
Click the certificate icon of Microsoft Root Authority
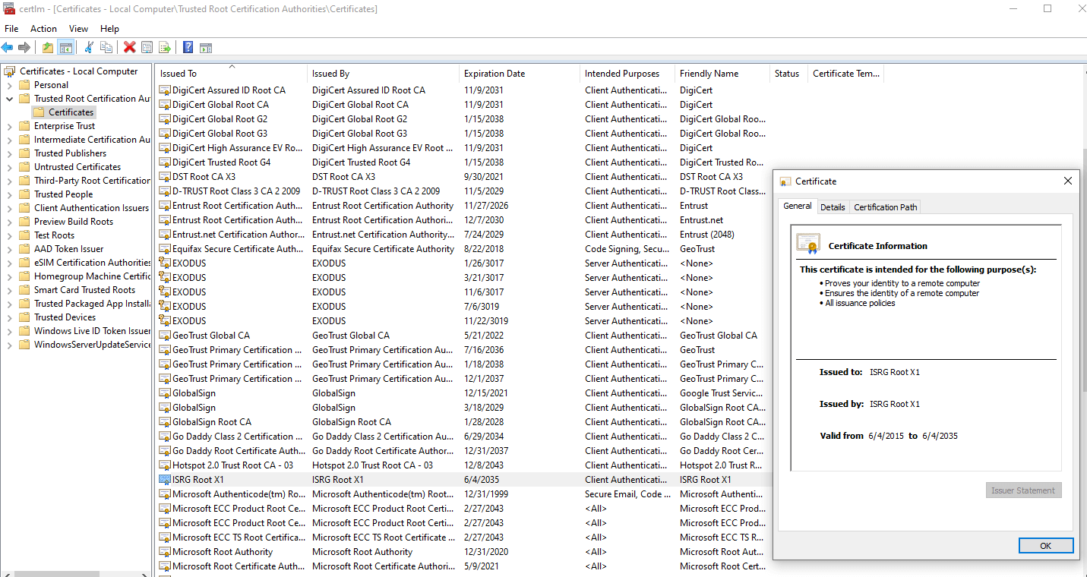[x=164, y=552]
